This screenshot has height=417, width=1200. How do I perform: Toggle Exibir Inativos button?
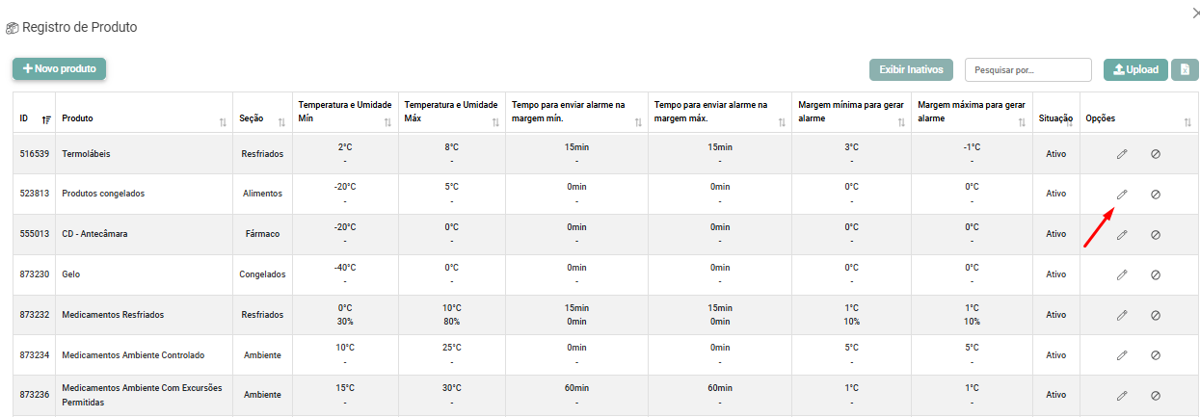coord(911,69)
